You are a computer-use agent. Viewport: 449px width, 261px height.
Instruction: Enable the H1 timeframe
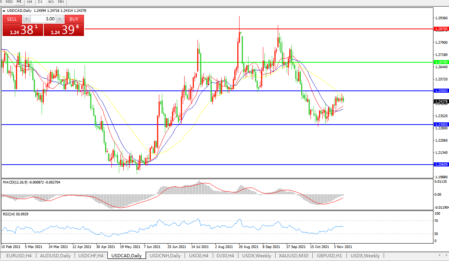point(19,2)
